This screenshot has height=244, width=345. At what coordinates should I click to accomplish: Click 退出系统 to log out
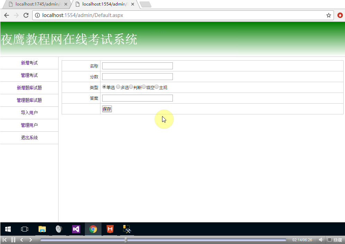[x=29, y=138]
